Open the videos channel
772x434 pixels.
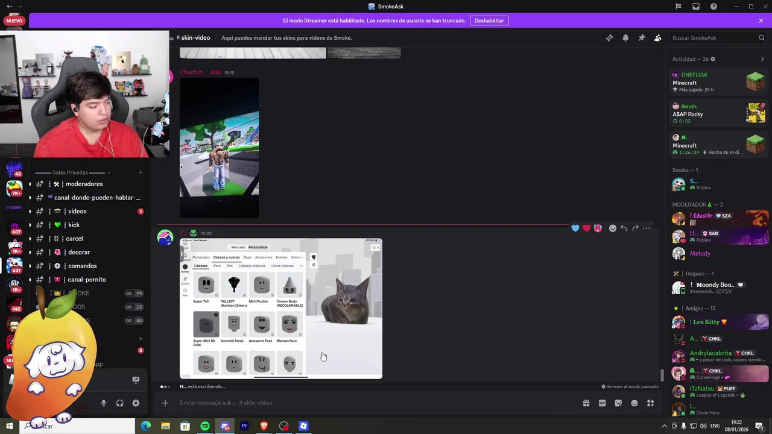pyautogui.click(x=89, y=212)
